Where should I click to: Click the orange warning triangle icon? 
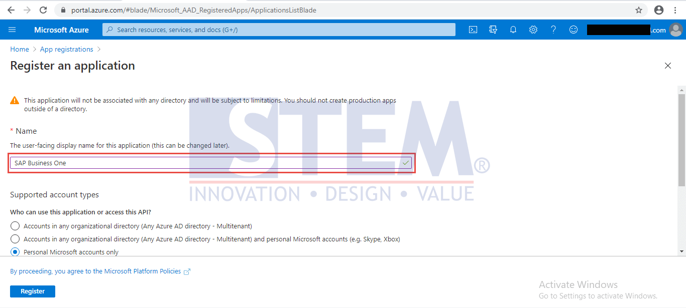[15, 100]
